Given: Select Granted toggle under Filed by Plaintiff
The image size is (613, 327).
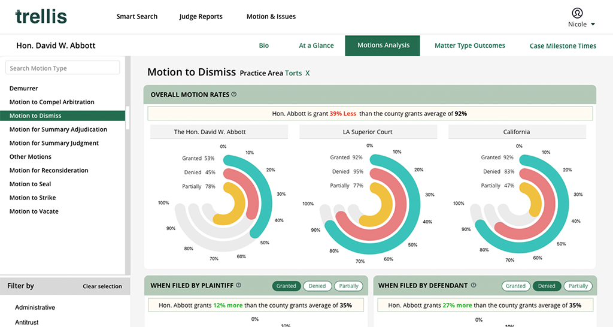Looking at the screenshot, I should pyautogui.click(x=286, y=286).
